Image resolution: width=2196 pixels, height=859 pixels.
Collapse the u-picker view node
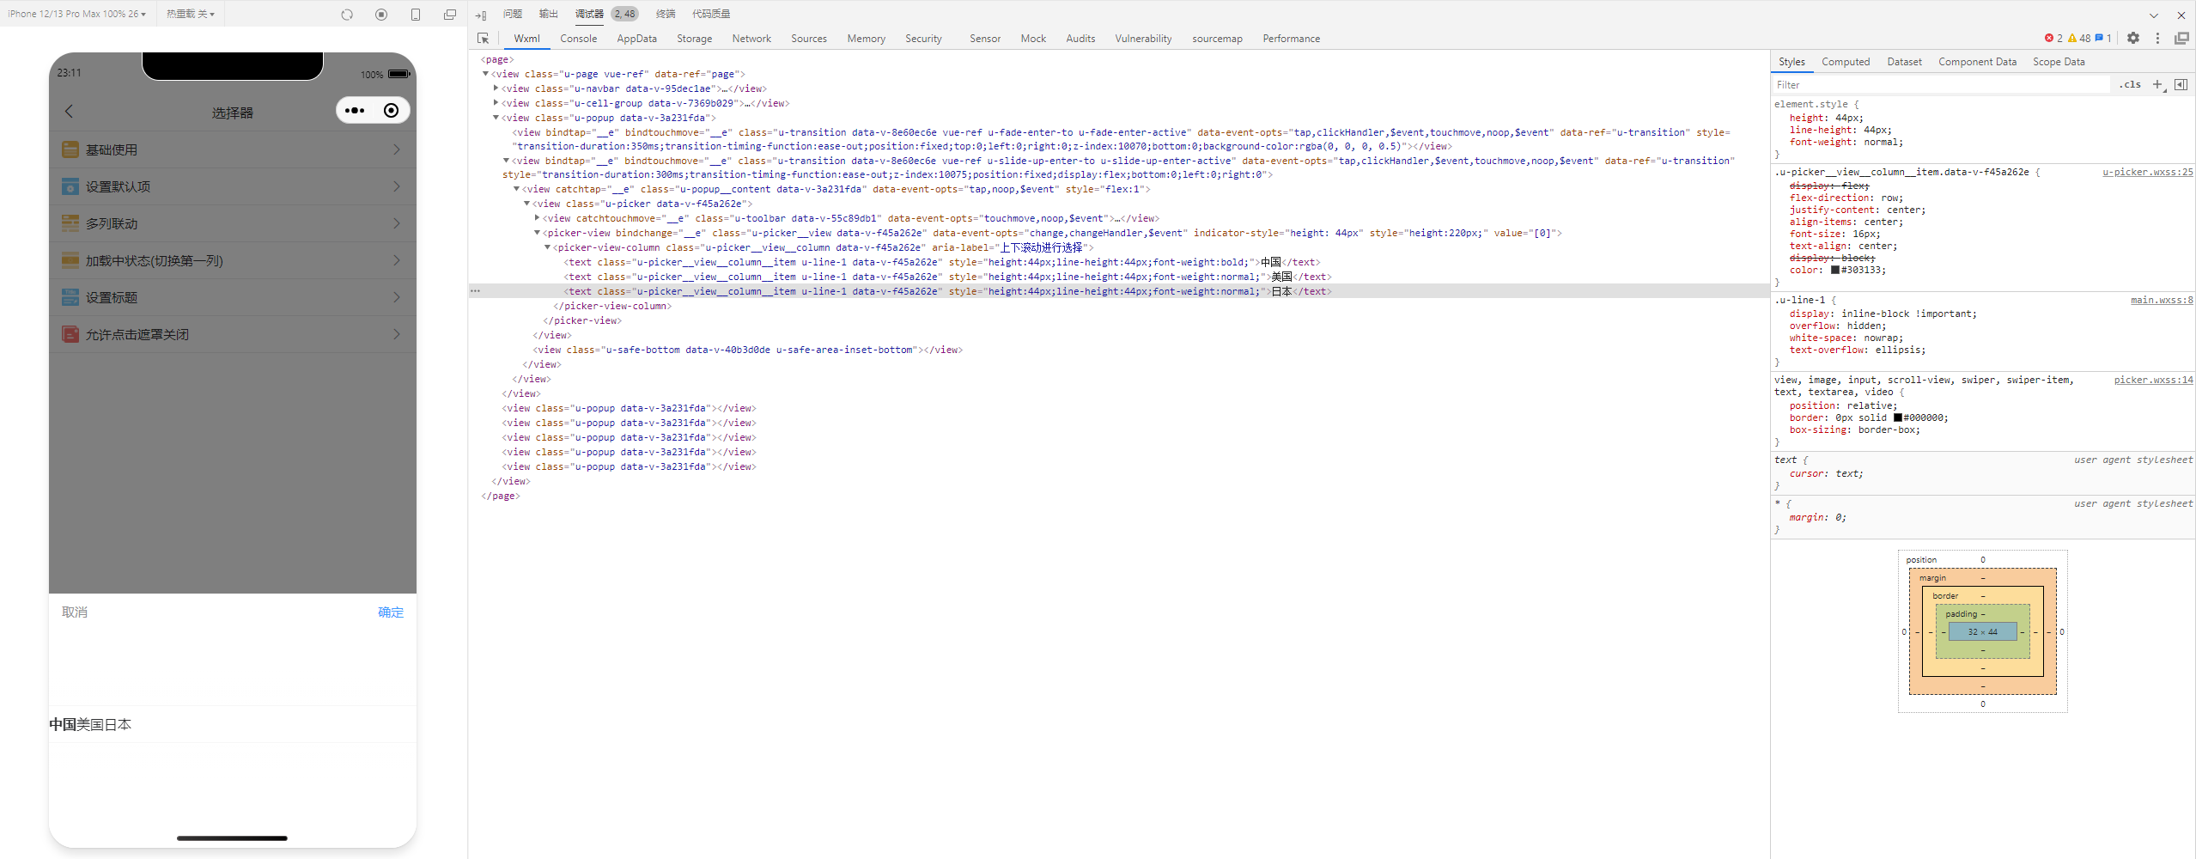(527, 204)
